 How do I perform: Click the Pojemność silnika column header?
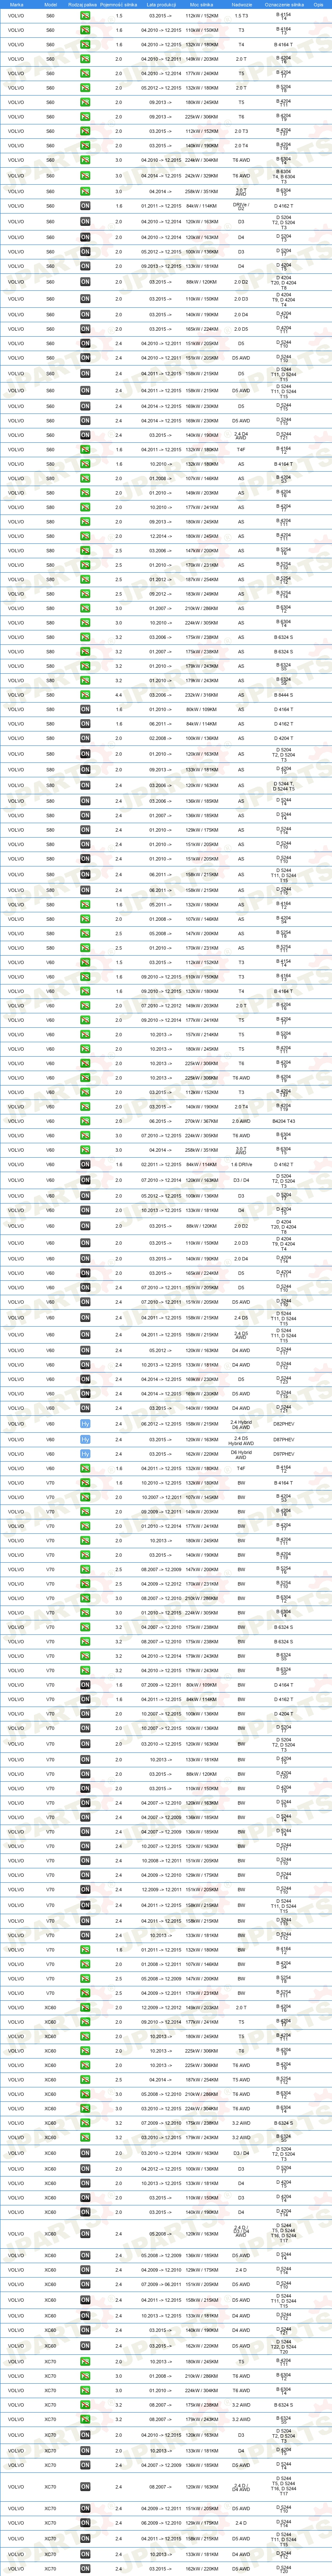(x=119, y=4)
